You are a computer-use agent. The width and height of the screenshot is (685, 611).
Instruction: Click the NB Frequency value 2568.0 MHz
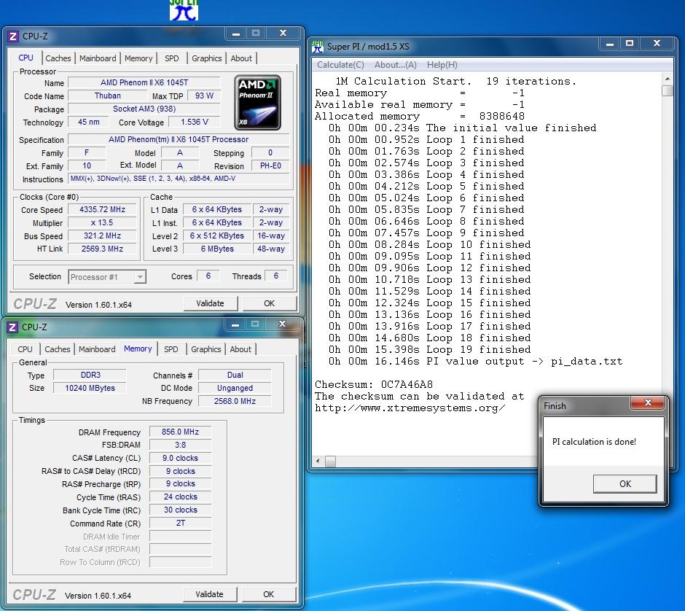(x=235, y=401)
